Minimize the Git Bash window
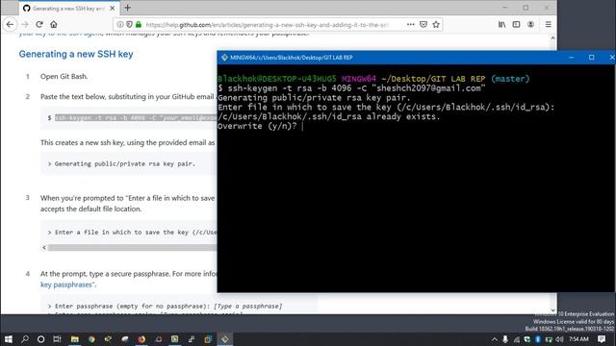The height and width of the screenshot is (346, 616). pyautogui.click(x=572, y=58)
